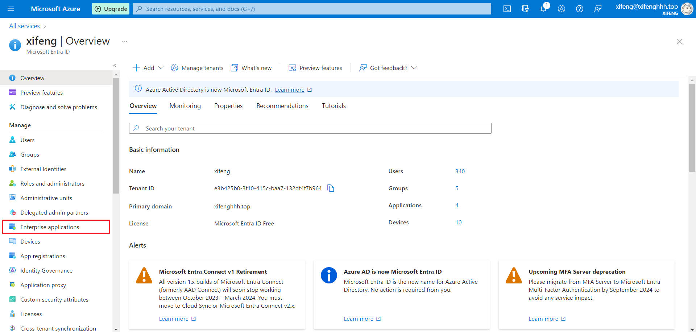Click the Devices icon in sidebar

(12, 241)
